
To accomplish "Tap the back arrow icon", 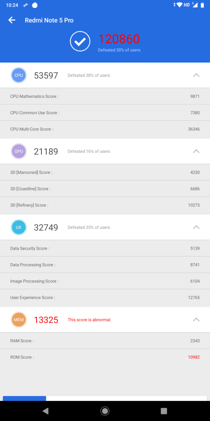I will 11,20.
